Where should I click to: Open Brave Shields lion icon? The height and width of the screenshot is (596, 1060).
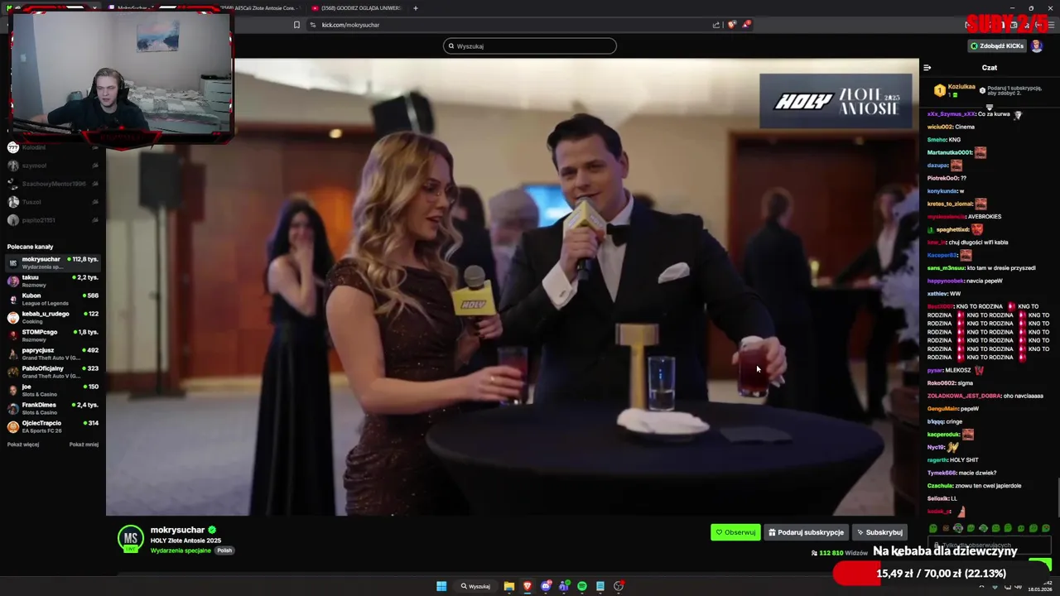(731, 25)
